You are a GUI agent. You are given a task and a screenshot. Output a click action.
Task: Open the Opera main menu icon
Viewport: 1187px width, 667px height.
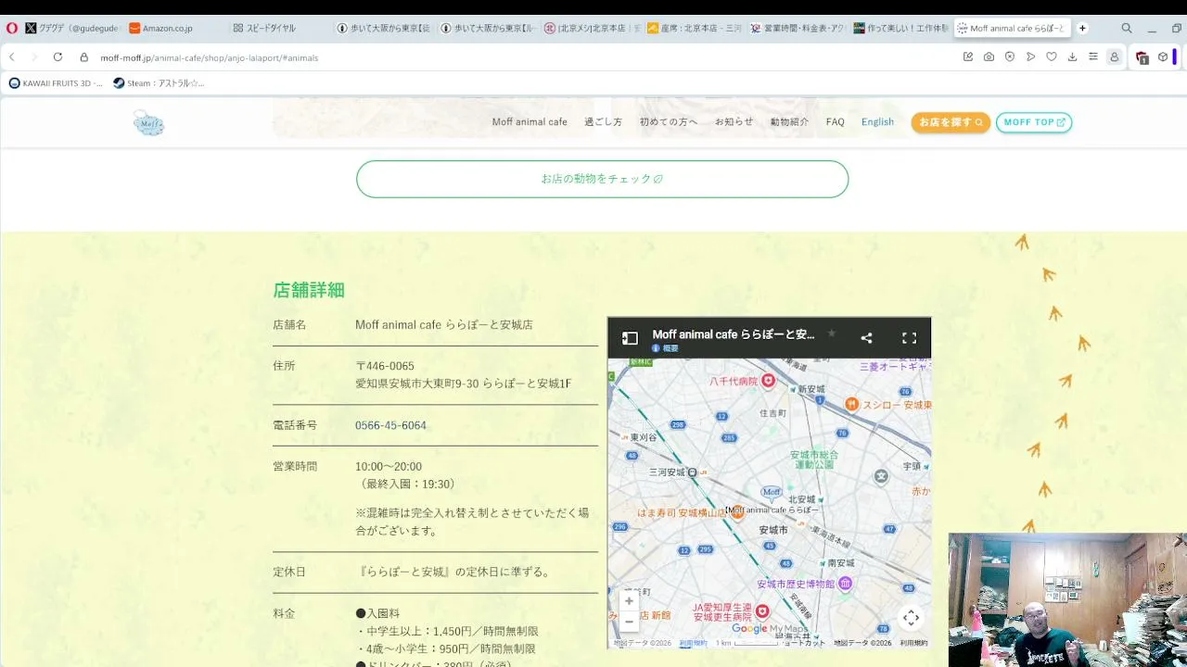coord(11,29)
